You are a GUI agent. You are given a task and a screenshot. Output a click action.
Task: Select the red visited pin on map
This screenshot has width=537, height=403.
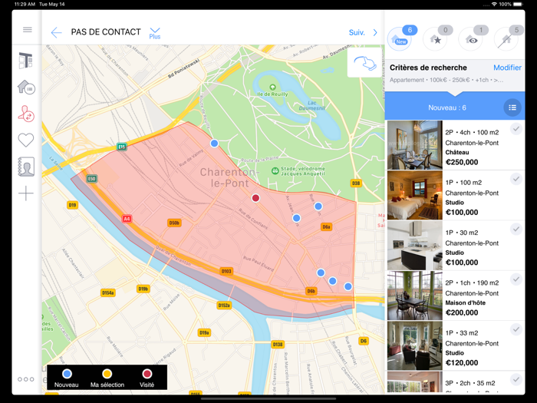tap(255, 198)
